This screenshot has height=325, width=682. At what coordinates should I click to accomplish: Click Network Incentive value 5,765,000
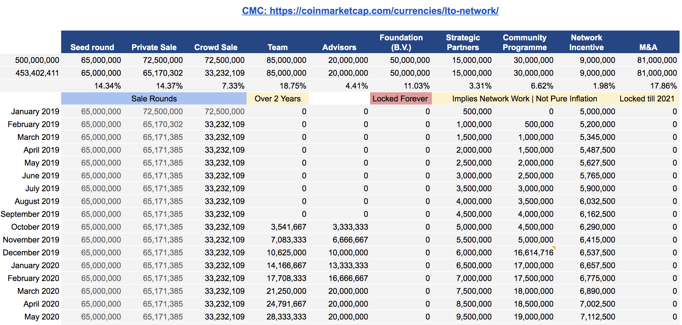click(x=598, y=176)
